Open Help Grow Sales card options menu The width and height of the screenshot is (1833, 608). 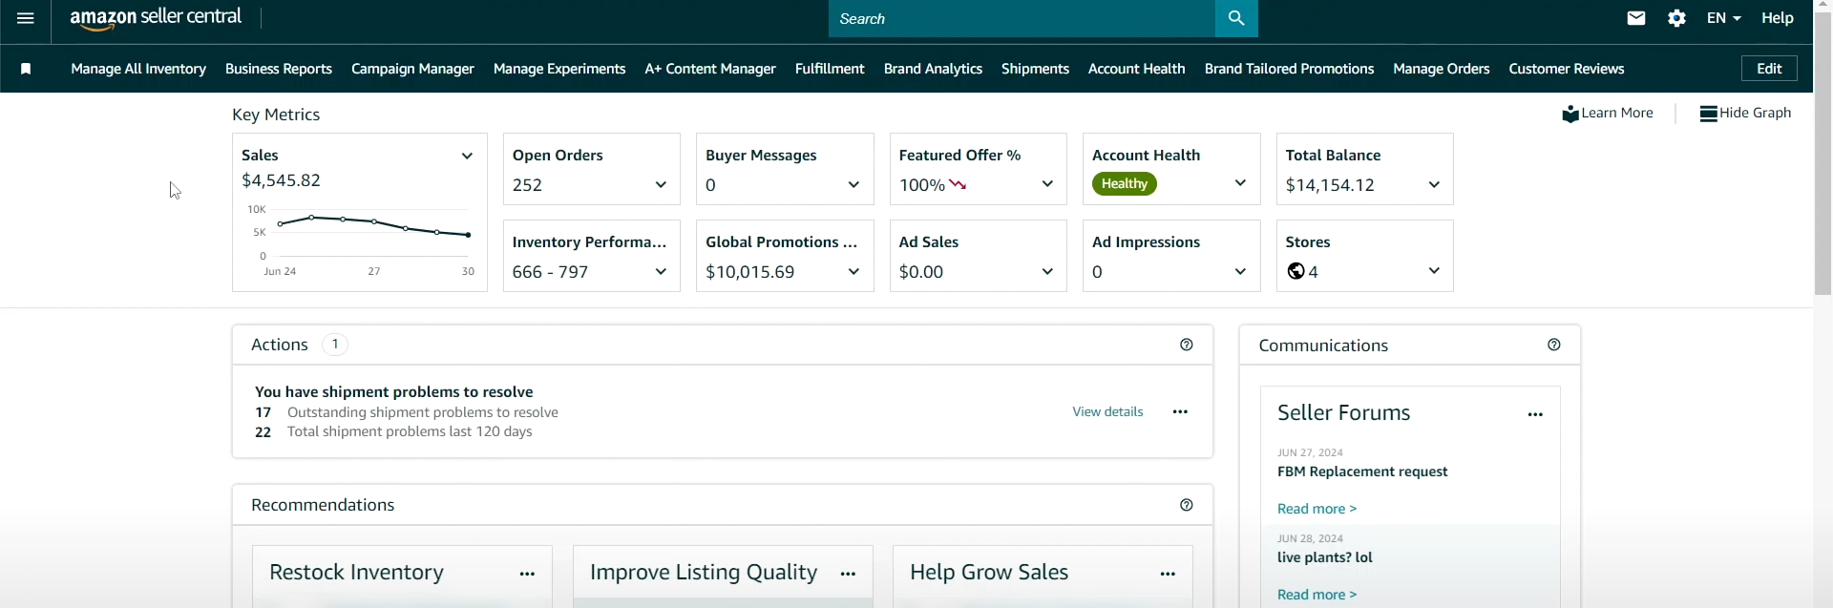pyautogui.click(x=1168, y=574)
